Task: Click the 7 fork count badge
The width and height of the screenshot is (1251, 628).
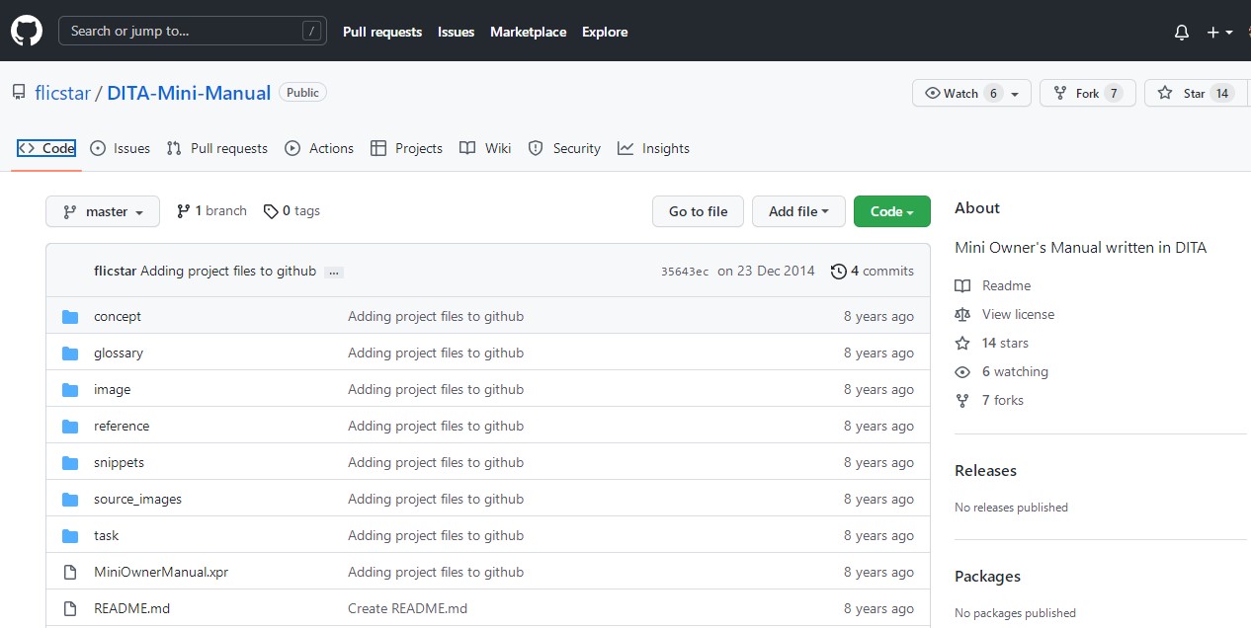Action: 1114,93
